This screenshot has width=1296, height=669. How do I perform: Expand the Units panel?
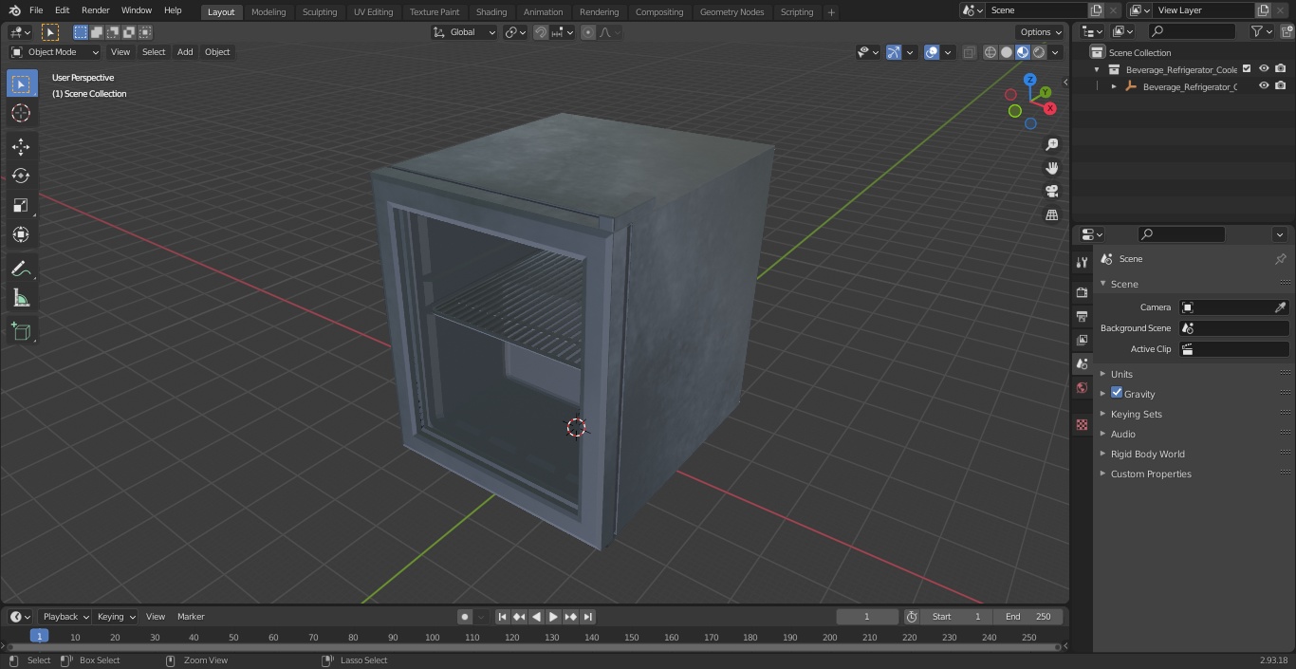(1121, 374)
